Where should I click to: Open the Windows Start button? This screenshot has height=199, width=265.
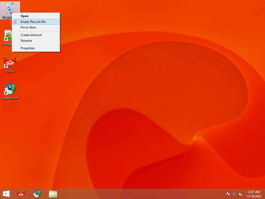pos(6,194)
